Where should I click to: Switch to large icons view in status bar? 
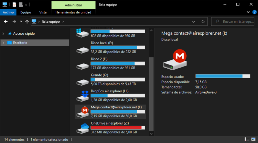point(253,140)
